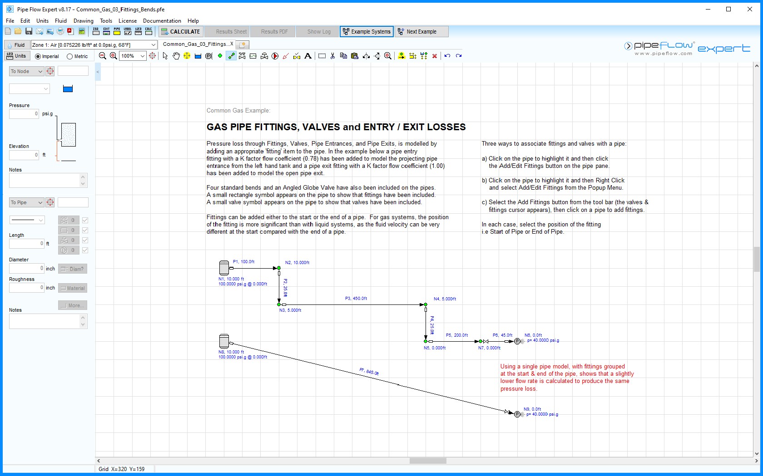Email the system via envelope icon
The height and width of the screenshot is (476, 763).
coord(40,31)
